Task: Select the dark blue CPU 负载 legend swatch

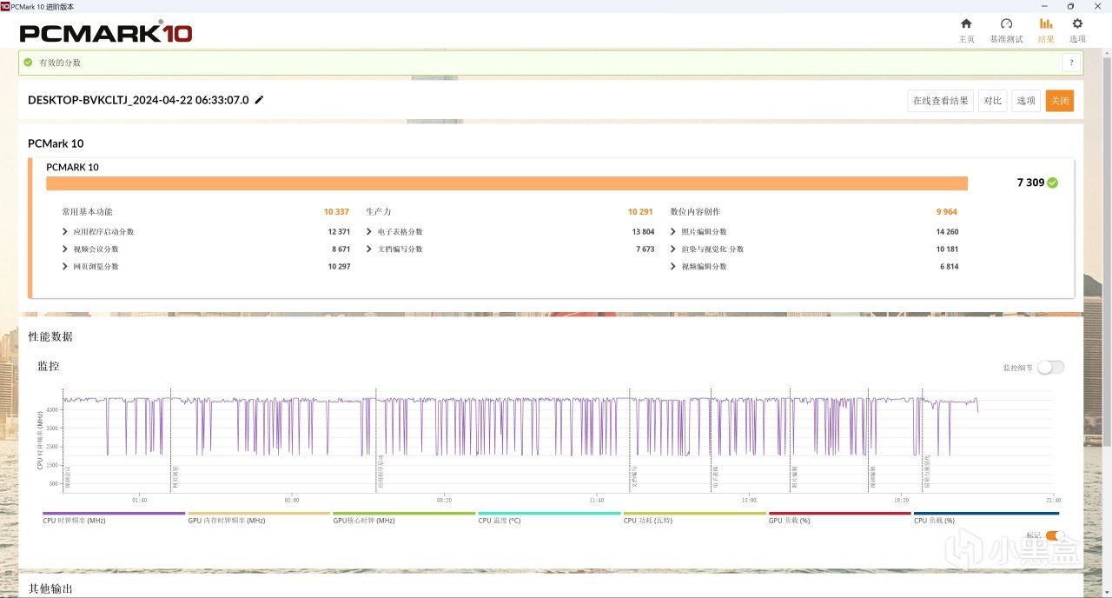Action: coord(986,514)
